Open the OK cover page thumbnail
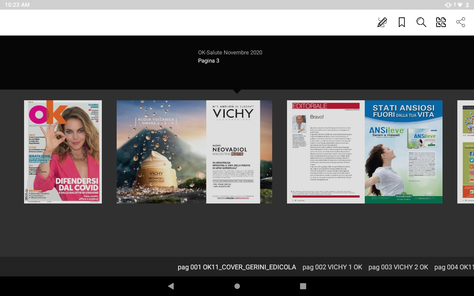 [x=63, y=152]
